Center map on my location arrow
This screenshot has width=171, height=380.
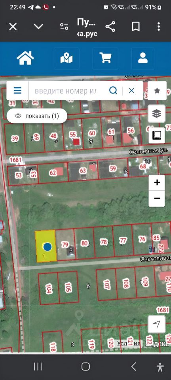157,324
